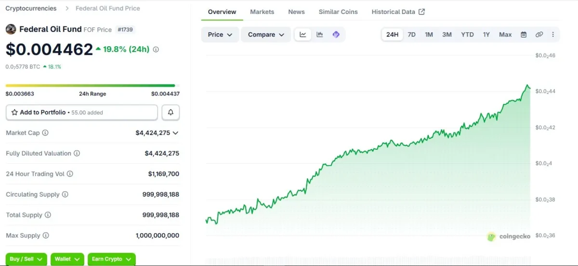
Task: Click the Federal Oil Fund coin logo
Action: click(x=11, y=29)
